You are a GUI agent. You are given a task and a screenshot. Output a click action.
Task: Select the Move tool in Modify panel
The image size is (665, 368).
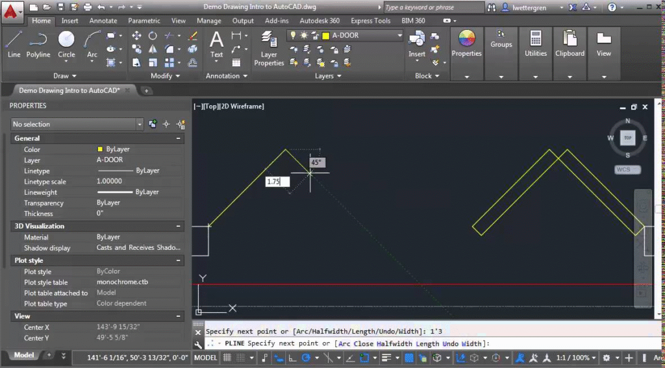(x=136, y=36)
